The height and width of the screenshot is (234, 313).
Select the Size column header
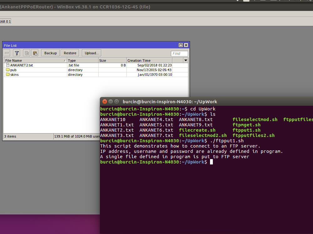[102, 60]
